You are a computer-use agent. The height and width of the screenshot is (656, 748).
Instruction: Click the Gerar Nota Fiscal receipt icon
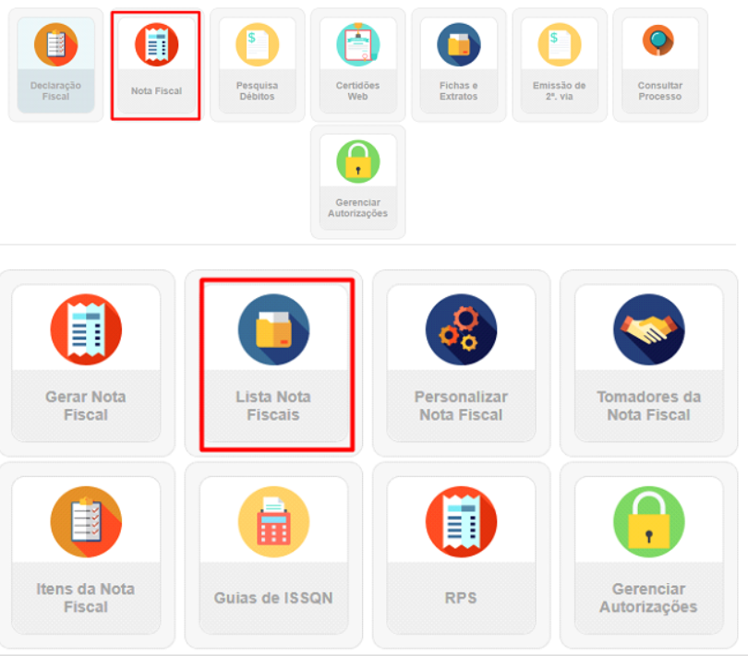pyautogui.click(x=86, y=329)
